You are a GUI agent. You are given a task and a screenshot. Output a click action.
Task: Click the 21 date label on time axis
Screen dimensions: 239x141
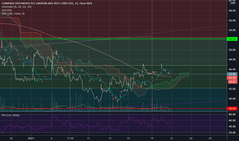click(172, 138)
